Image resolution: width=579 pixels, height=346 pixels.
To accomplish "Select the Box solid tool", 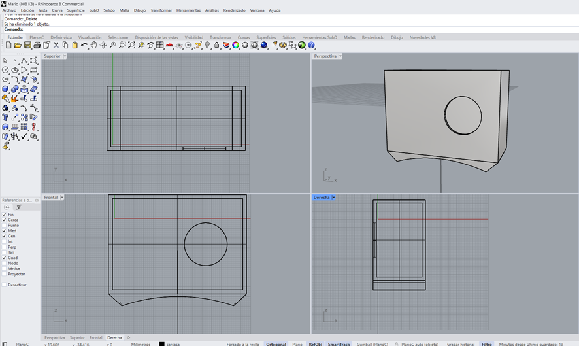I will (x=5, y=89).
